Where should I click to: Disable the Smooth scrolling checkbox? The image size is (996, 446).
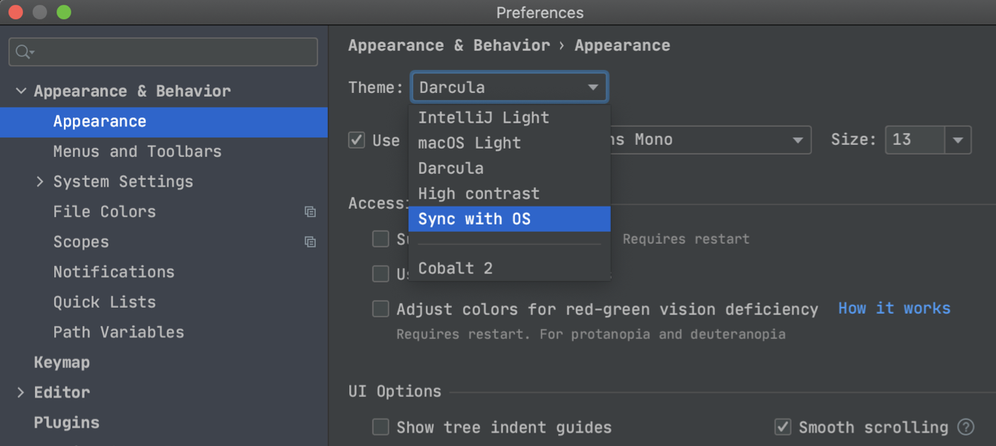pyautogui.click(x=783, y=427)
